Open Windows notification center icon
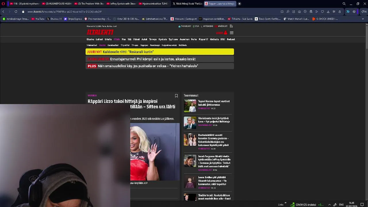The height and width of the screenshot is (207, 368). click(x=362, y=205)
